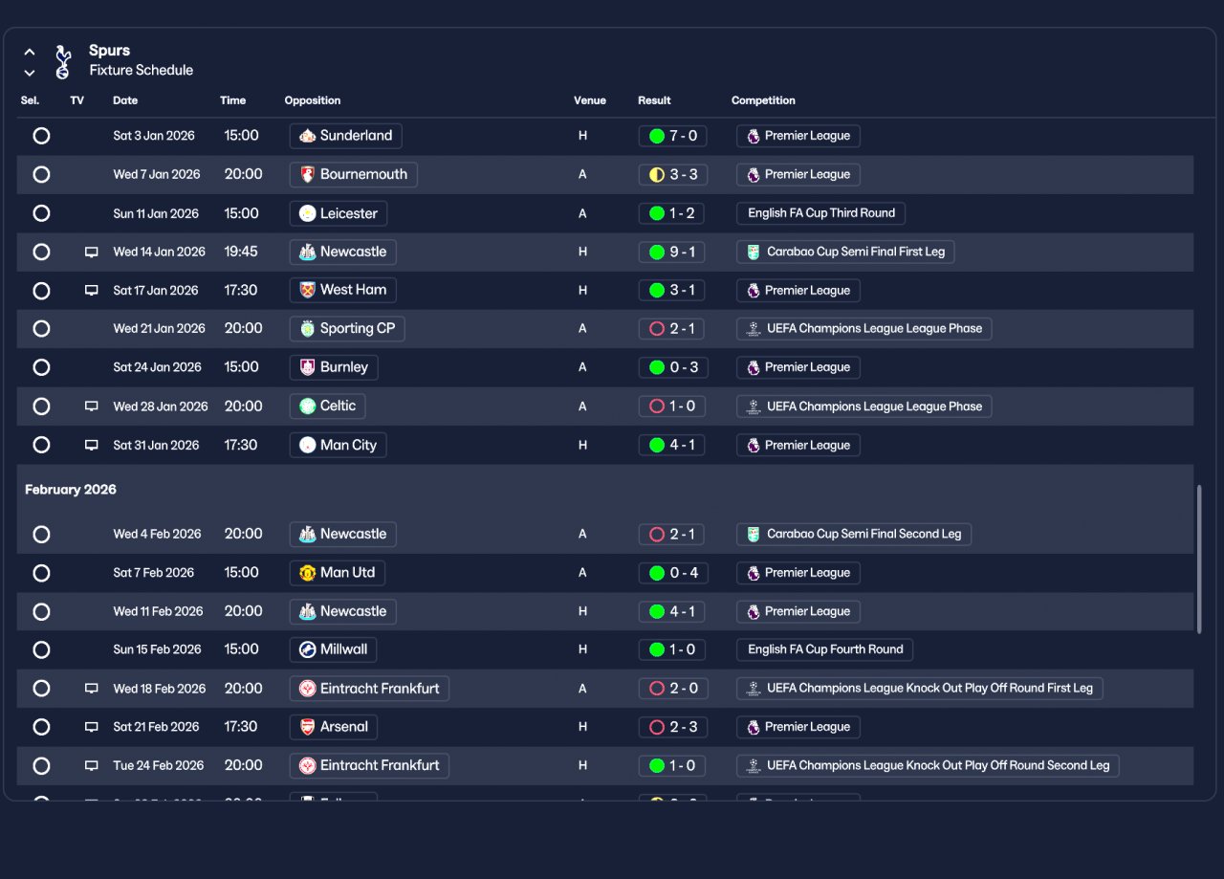
Task: Open the 7 - 0 result against Sunderland
Action: [x=673, y=136]
